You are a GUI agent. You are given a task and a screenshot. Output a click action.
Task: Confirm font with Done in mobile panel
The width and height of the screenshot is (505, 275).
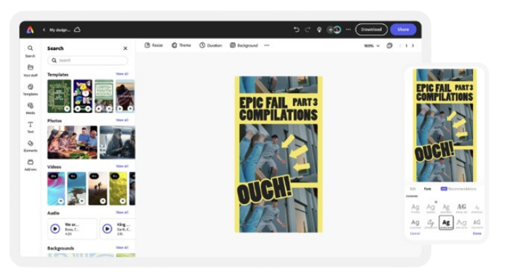point(477,233)
